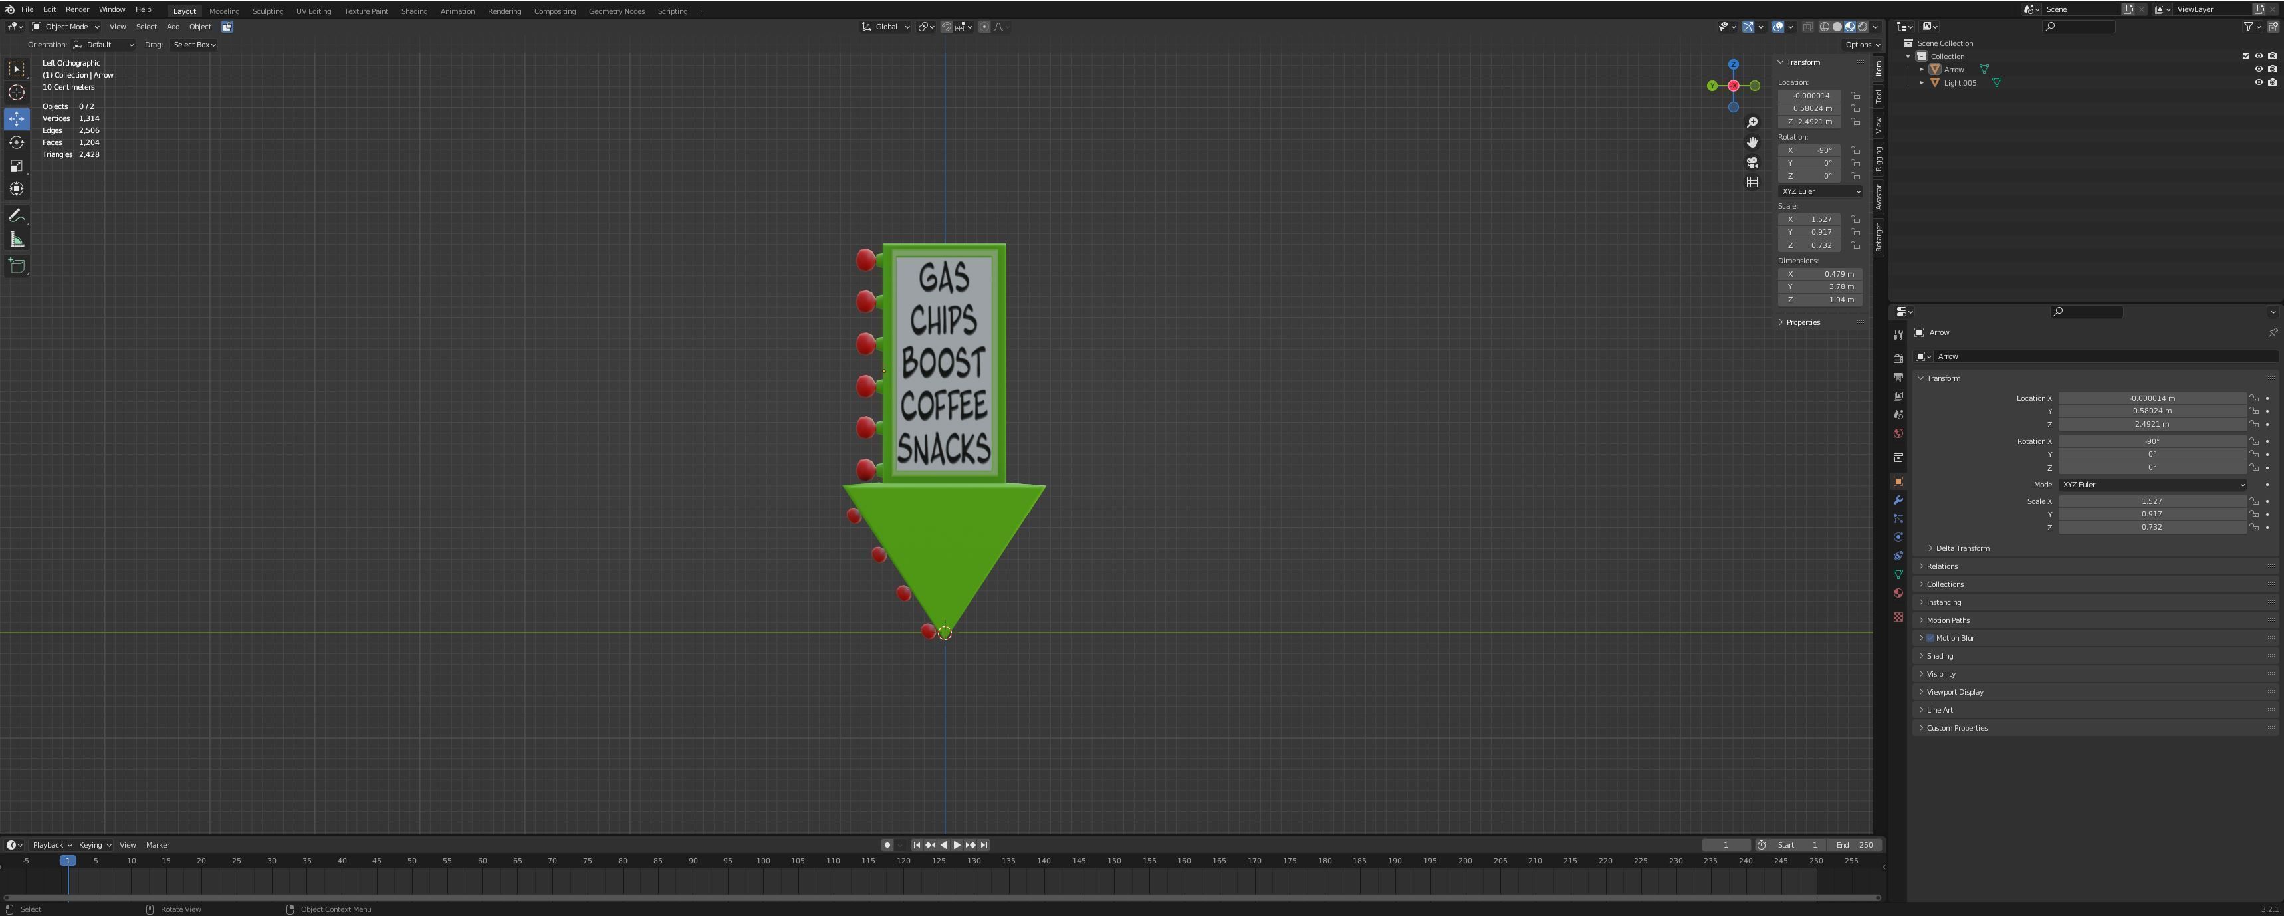Open Modifier properties wrench tab
Image resolution: width=2284 pixels, height=916 pixels.
pyautogui.click(x=1898, y=500)
